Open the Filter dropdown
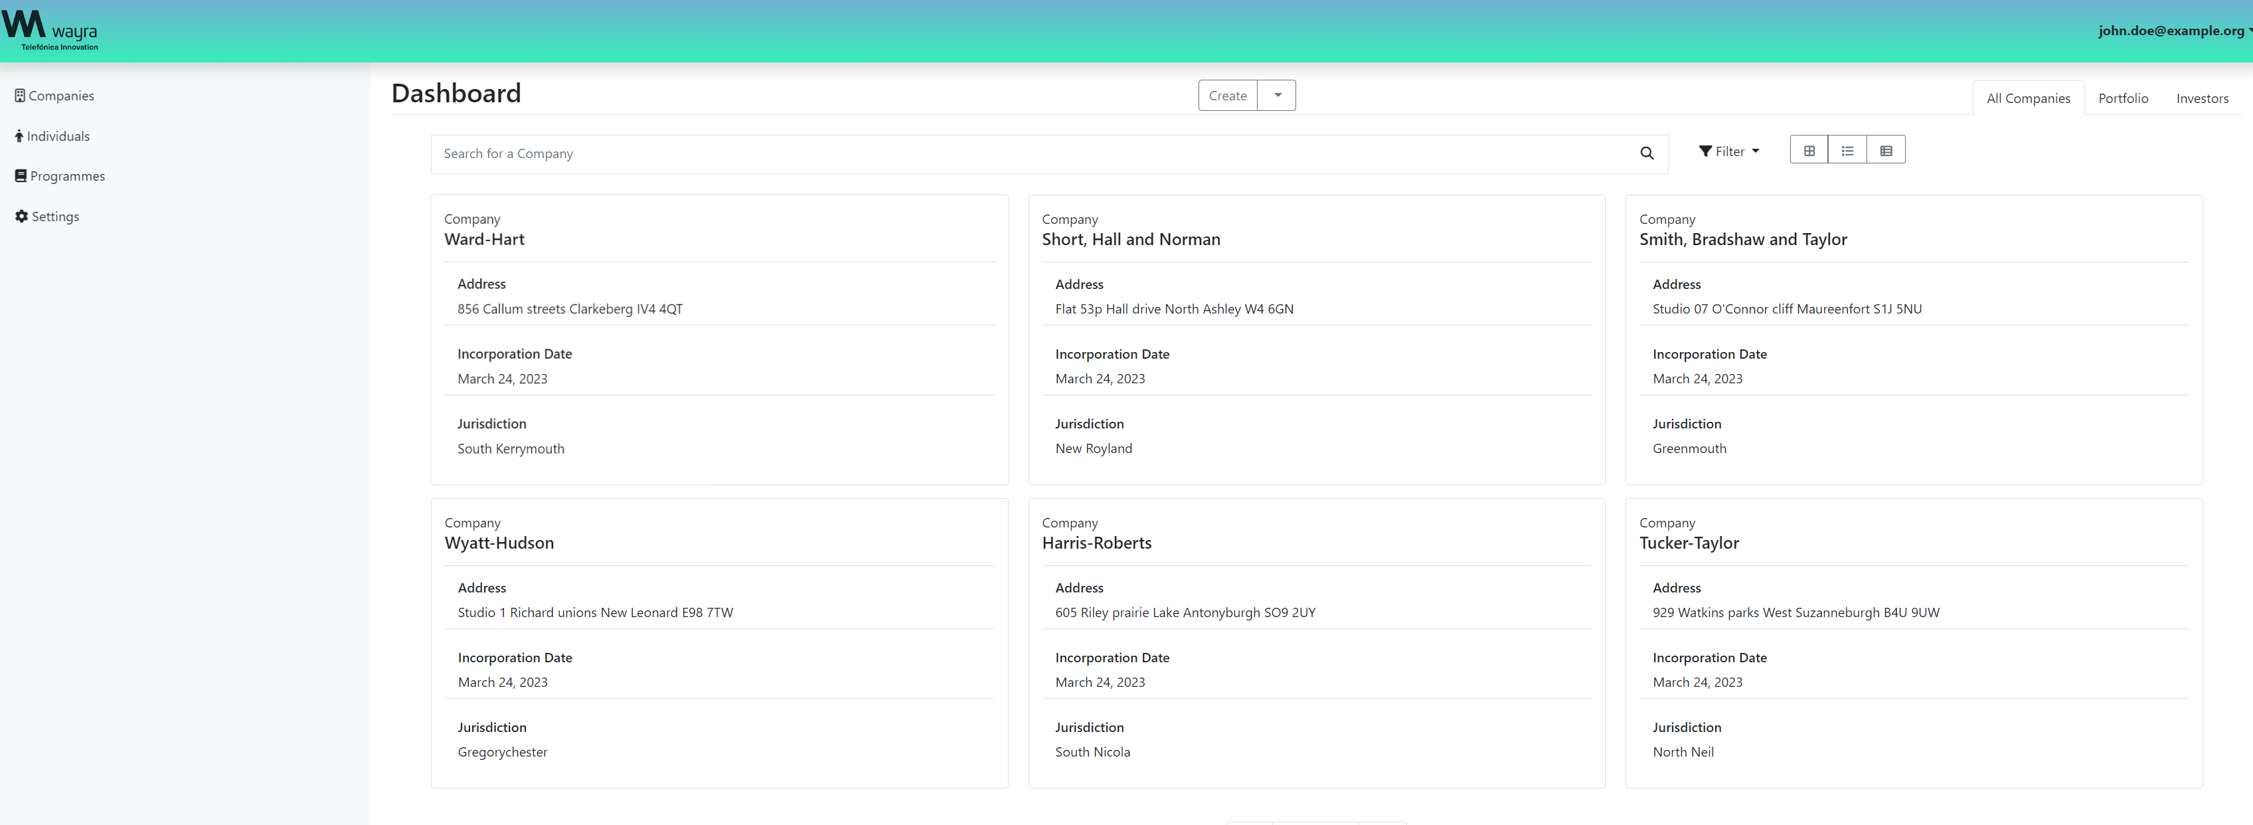Viewport: 2253px width, 825px height. 1729,151
